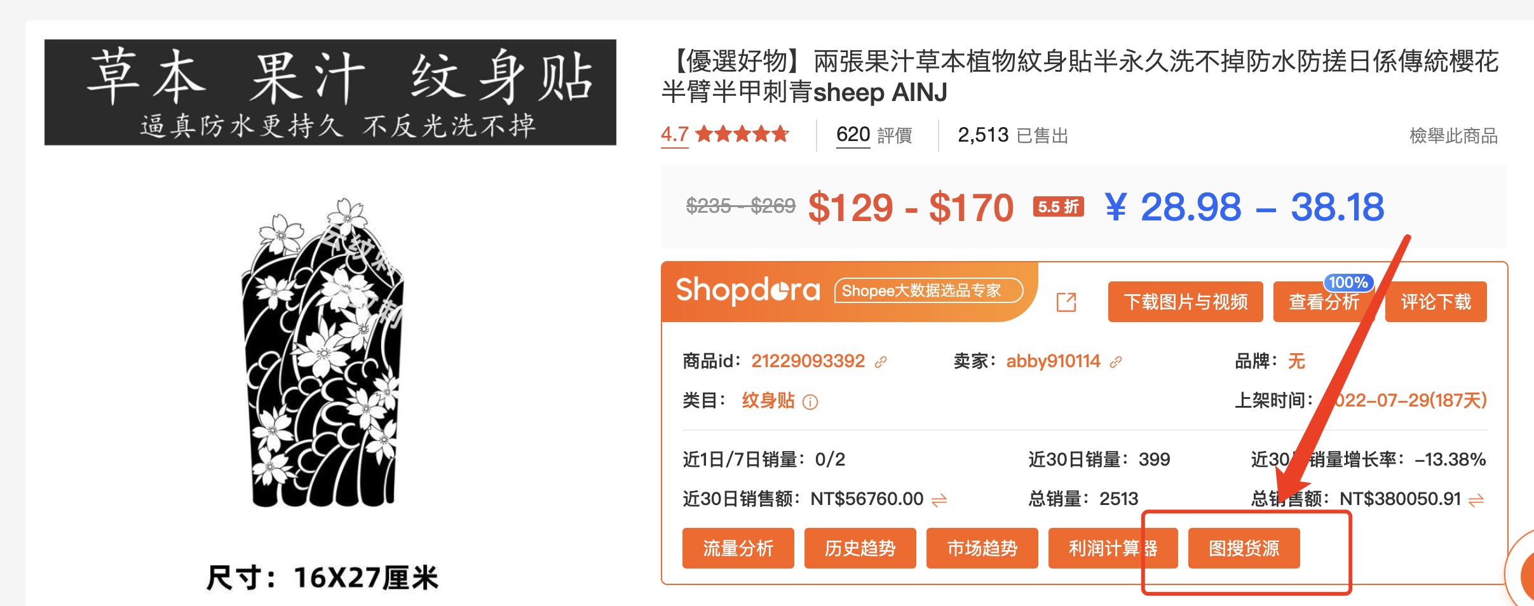
Task: Click the Shopdora logo
Action: (x=748, y=290)
